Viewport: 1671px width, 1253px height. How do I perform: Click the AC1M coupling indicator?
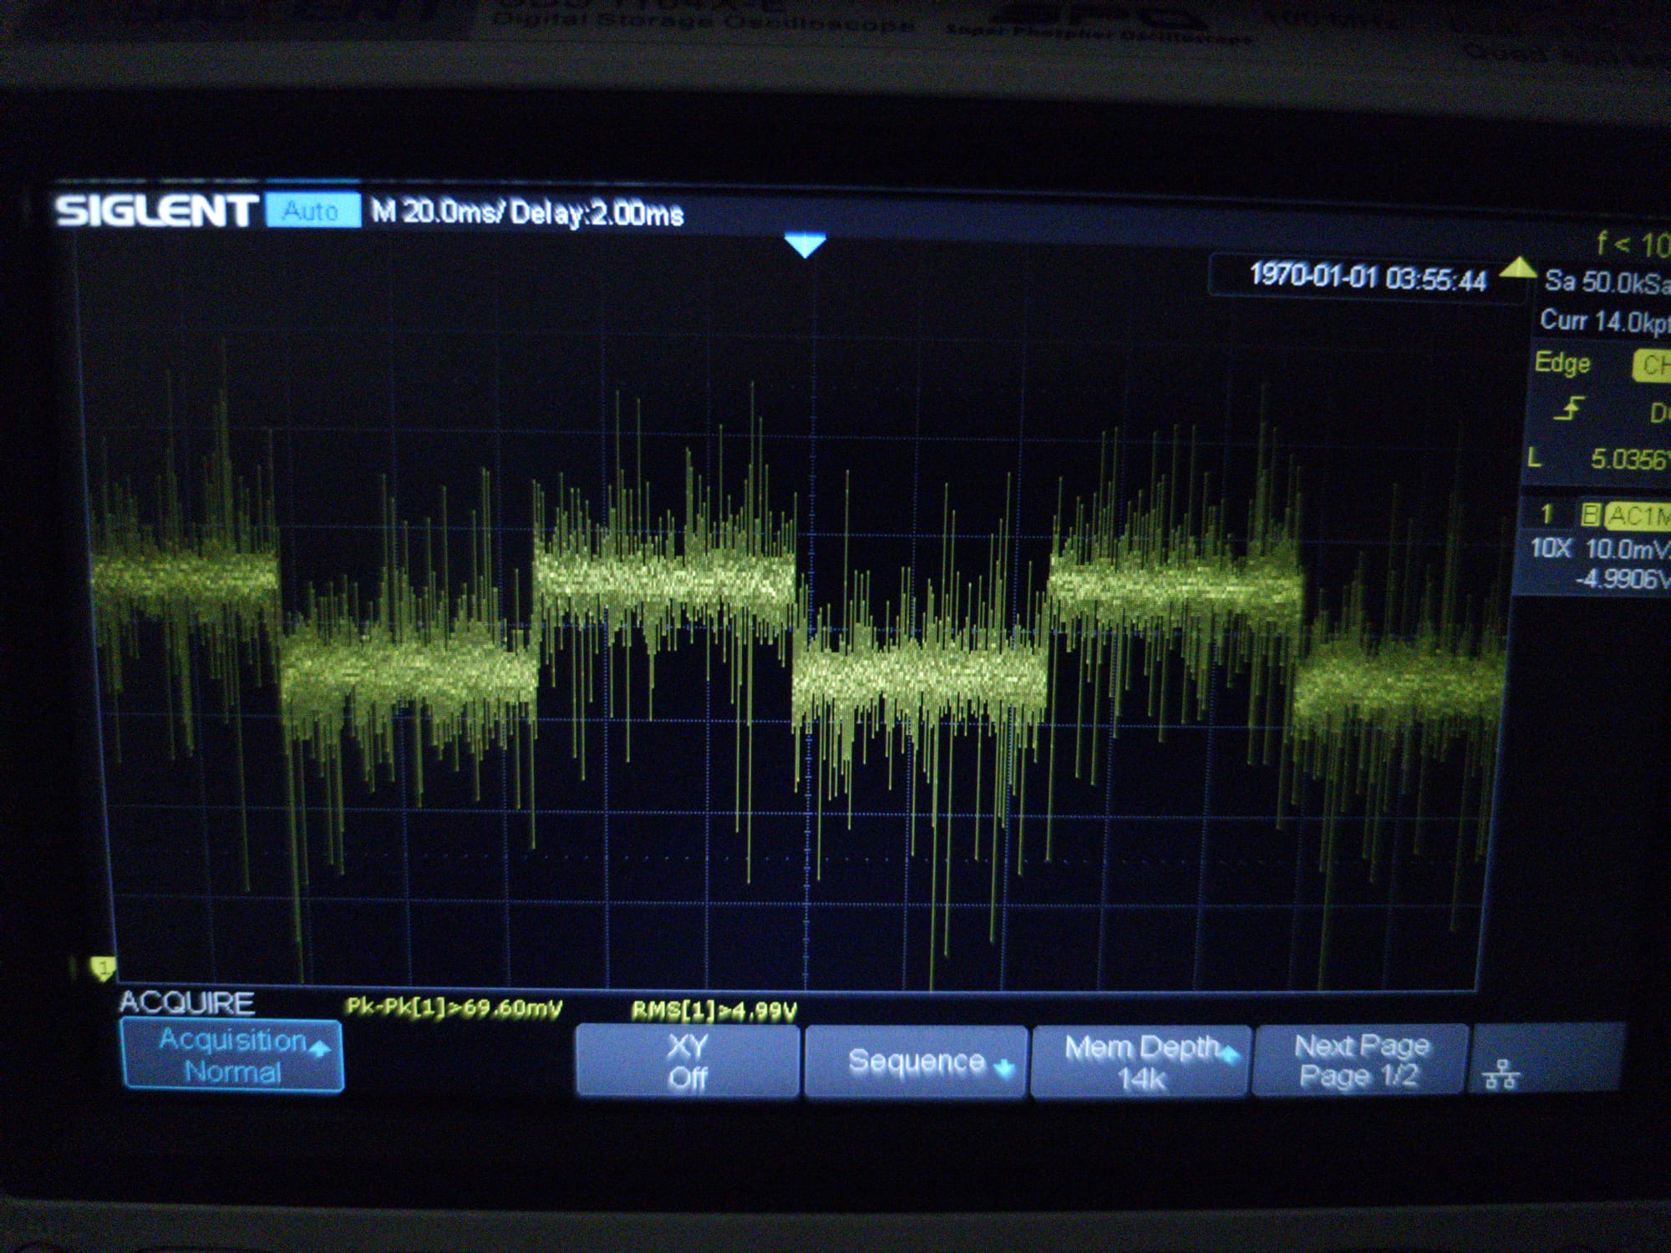pyautogui.click(x=1636, y=515)
